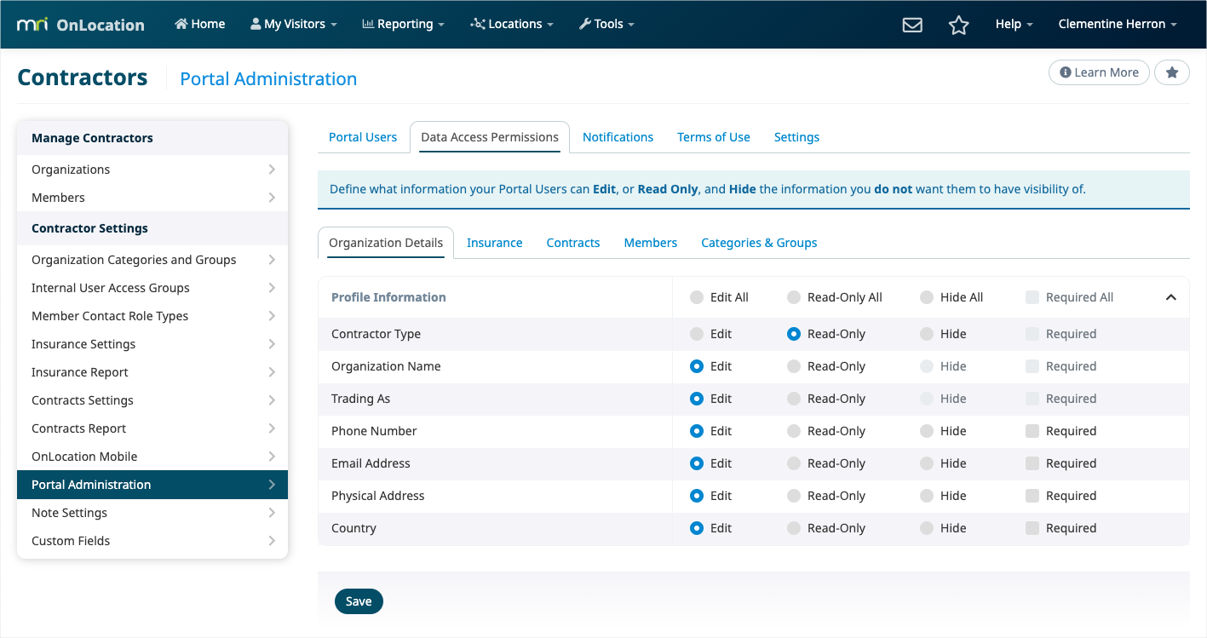This screenshot has width=1207, height=638.
Task: Select Read-Only All radio button
Action: 794,297
